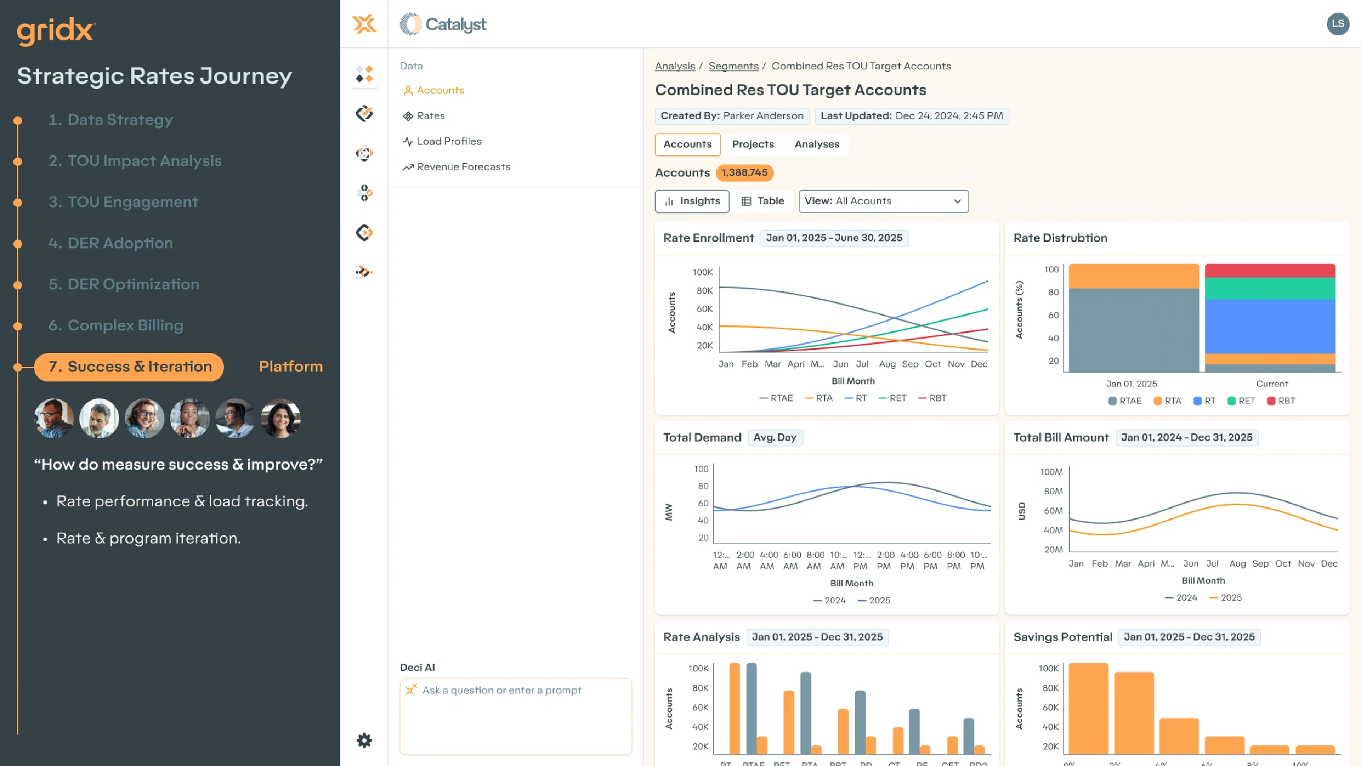Click the Load Profiles pulse icon
Image resolution: width=1361 pixels, height=766 pixels.
tap(408, 142)
